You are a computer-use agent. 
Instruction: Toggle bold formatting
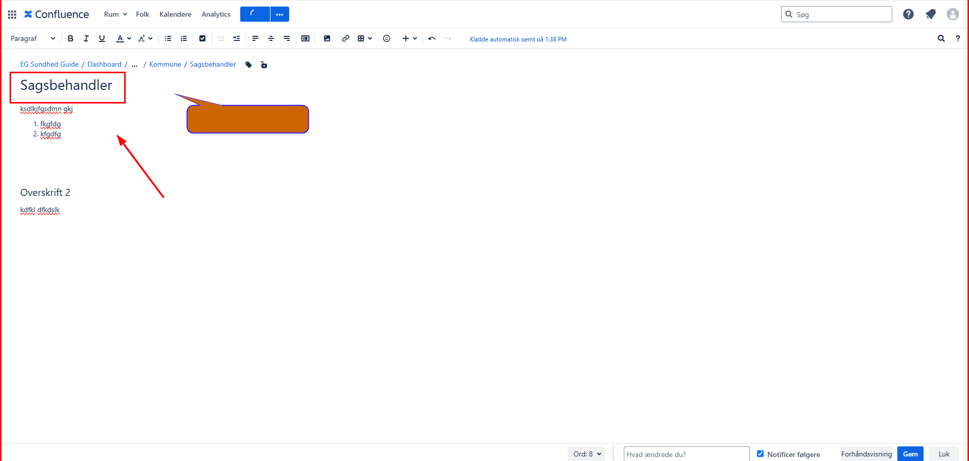click(x=70, y=38)
